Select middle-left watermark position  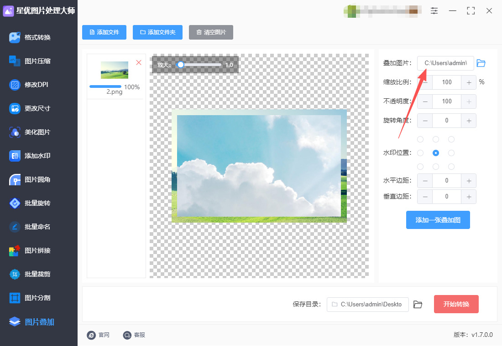[420, 153]
